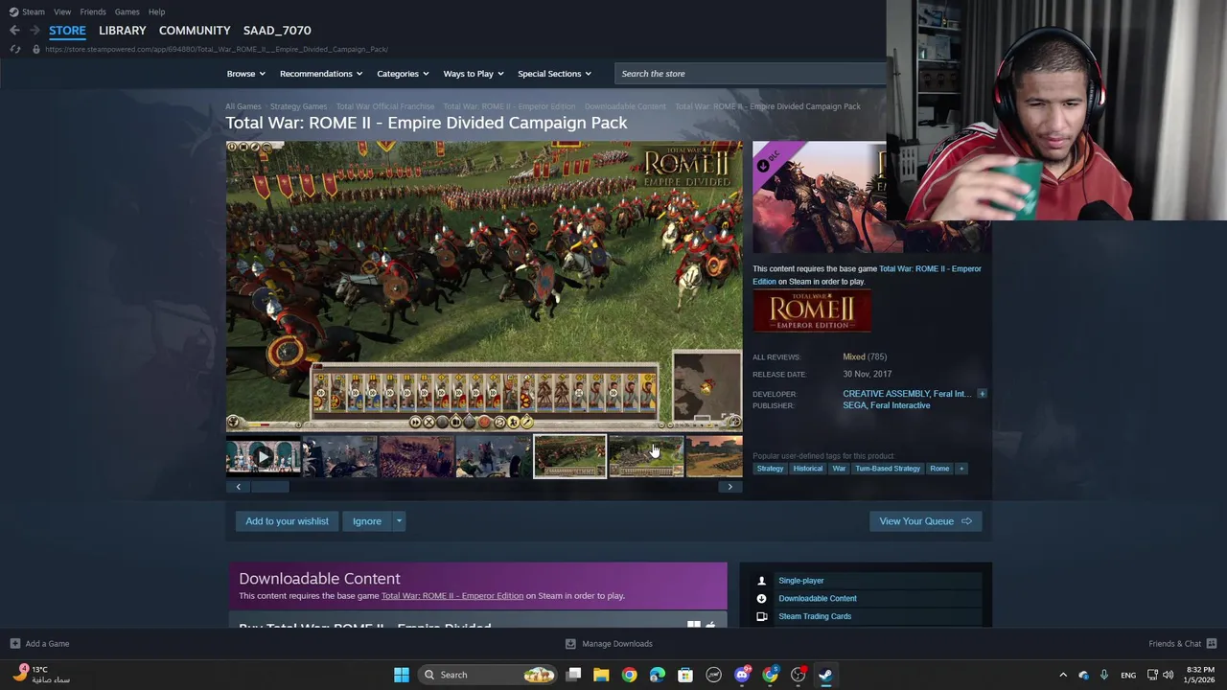Expand the Recommendations dropdown

point(321,74)
